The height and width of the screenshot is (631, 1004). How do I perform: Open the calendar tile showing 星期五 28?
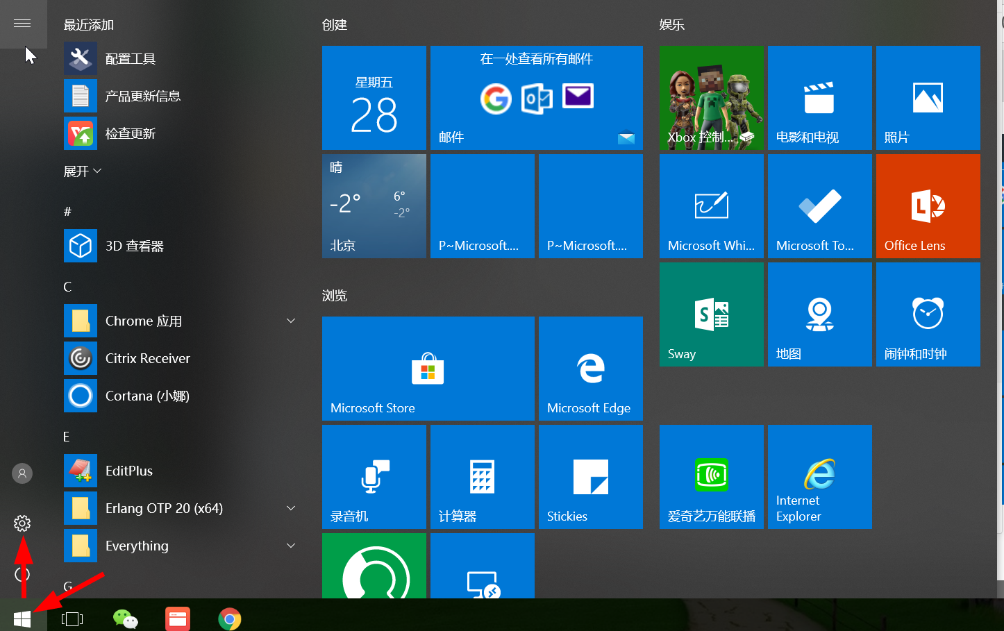(374, 98)
